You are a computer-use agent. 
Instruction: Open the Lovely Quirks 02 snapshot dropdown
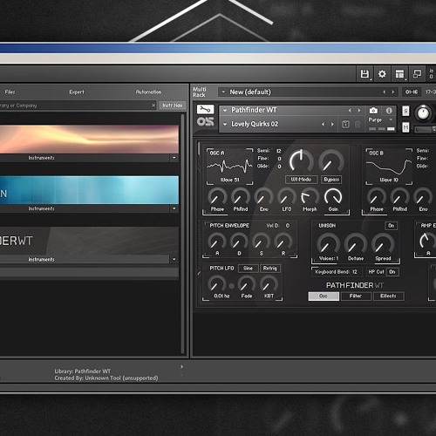click(225, 125)
